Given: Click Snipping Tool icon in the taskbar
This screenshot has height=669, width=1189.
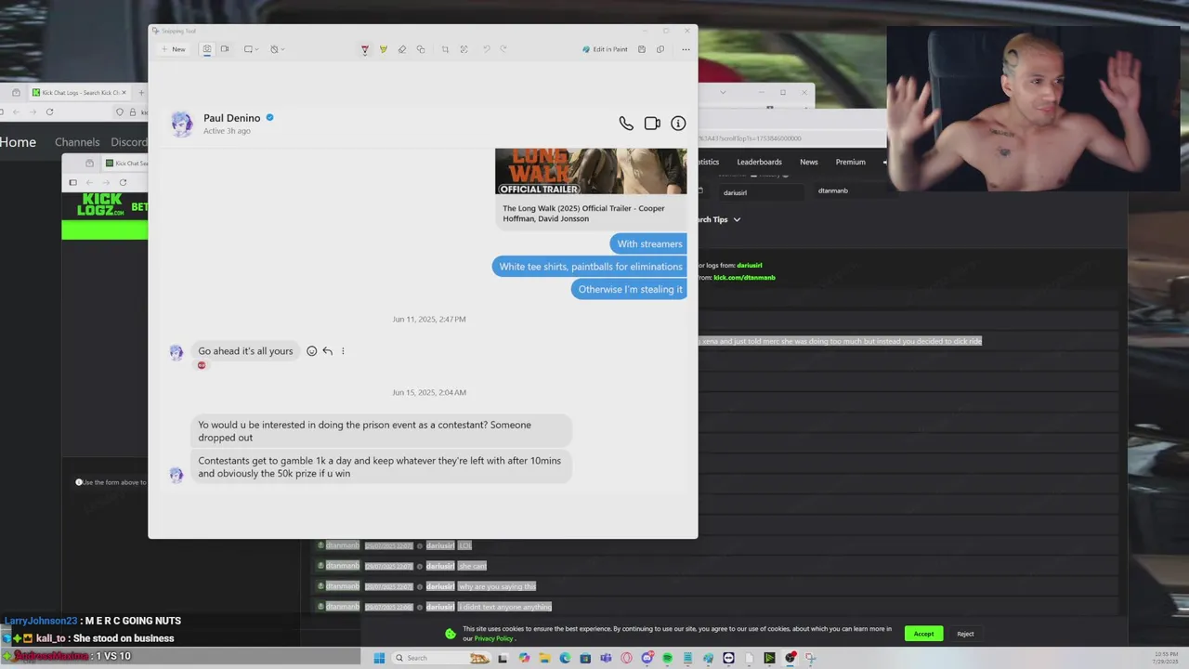Looking at the screenshot, I should click(810, 658).
